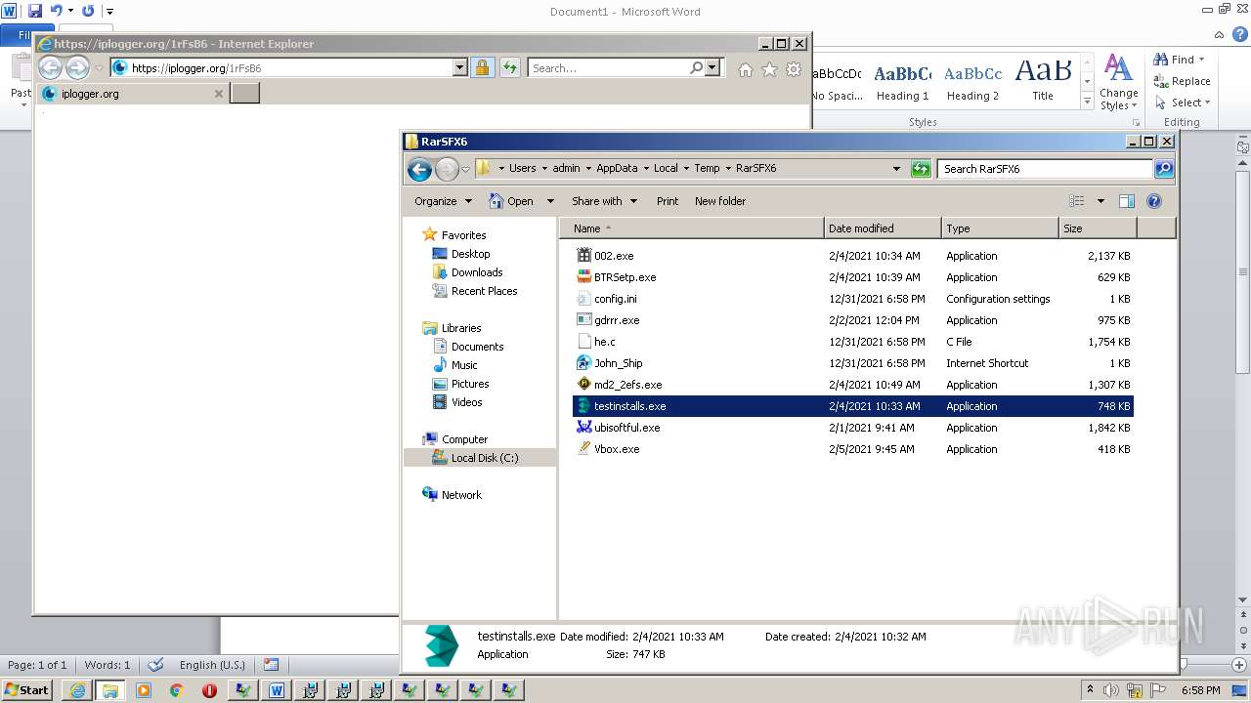Click Print in Explorer toolbar
This screenshot has height=703, width=1251.
click(668, 201)
